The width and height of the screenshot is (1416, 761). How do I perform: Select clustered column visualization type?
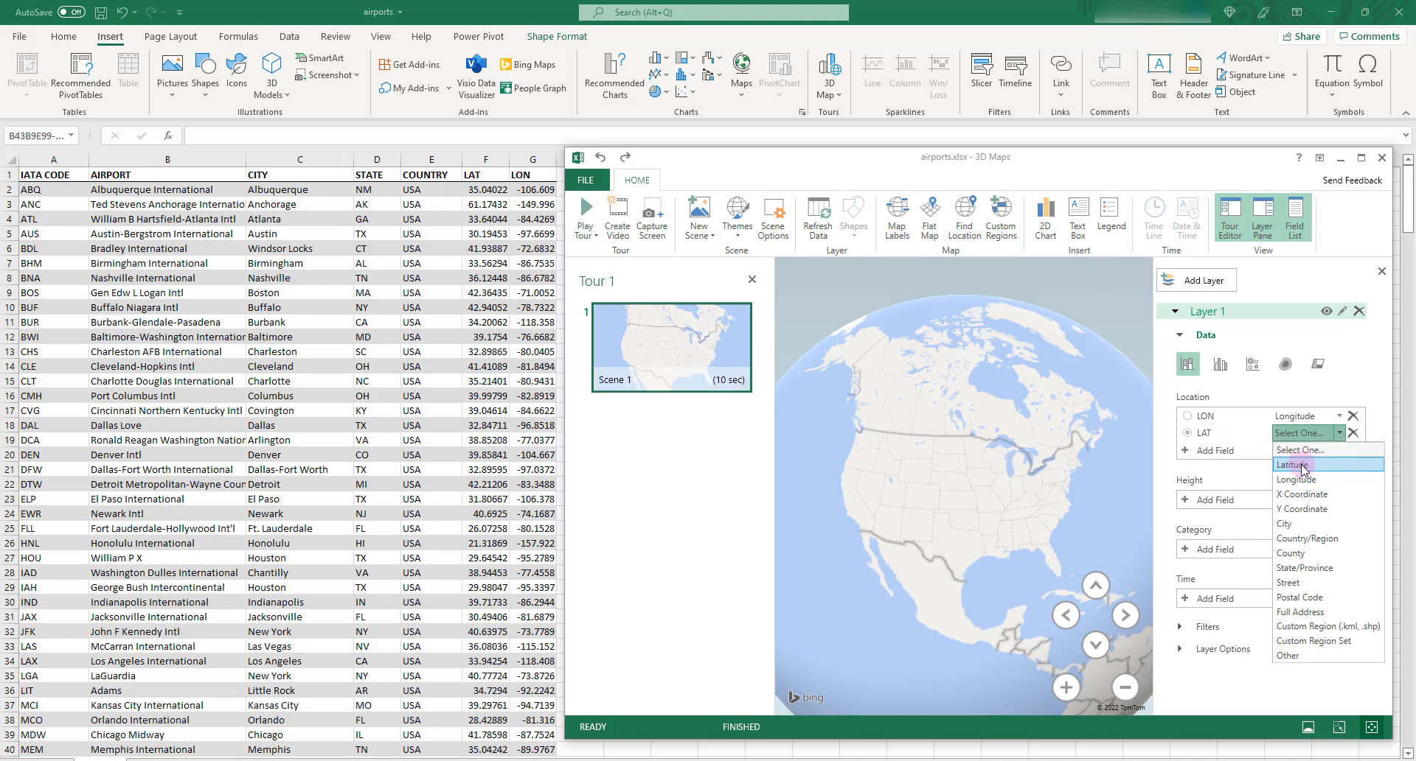click(x=1221, y=364)
